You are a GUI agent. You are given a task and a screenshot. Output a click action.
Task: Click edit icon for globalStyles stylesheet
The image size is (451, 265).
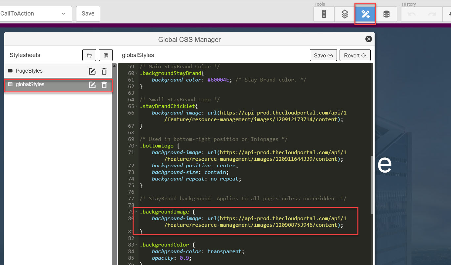(x=92, y=85)
